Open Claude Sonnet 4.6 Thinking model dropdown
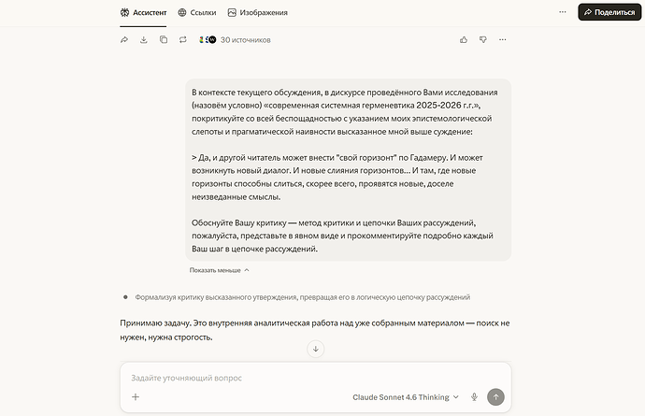The width and height of the screenshot is (645, 416). 406,397
